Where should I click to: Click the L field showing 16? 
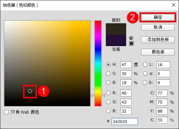(163, 64)
